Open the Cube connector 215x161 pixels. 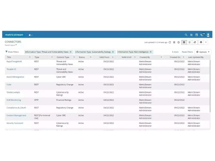click(9, 85)
